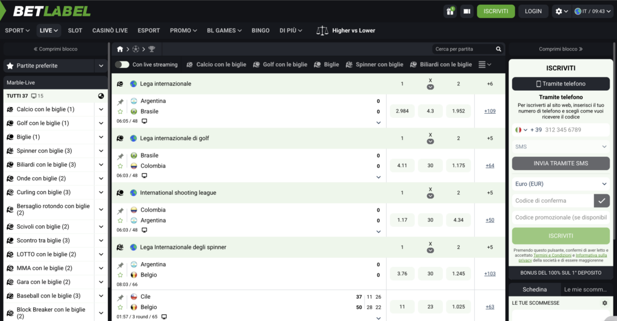The image size is (617, 321).
Task: Open bet slip settings gear icon
Action: point(605,303)
